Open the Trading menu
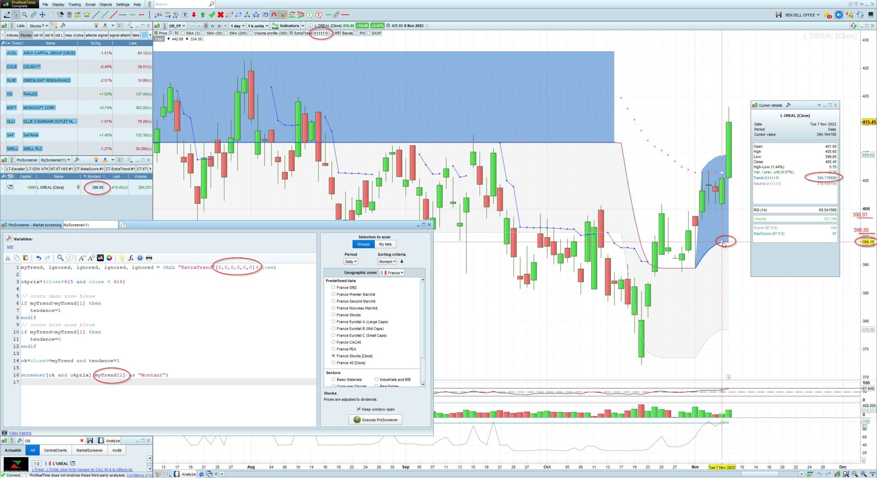877x478 pixels. [x=75, y=4]
